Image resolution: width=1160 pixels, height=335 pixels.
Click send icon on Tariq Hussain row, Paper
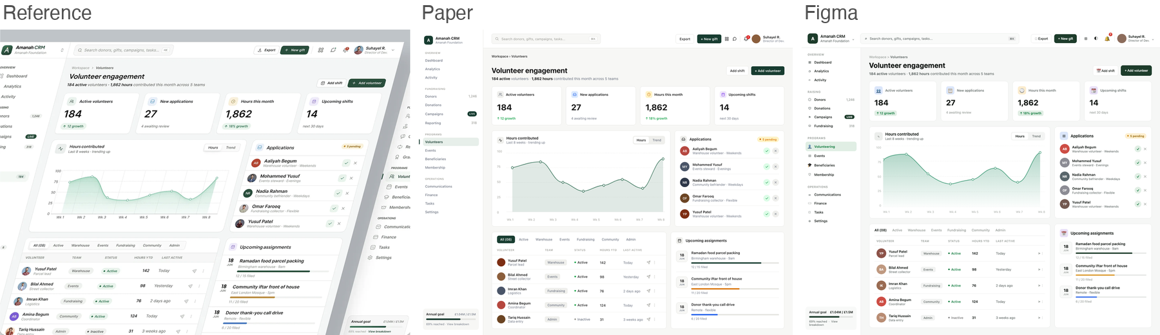click(648, 319)
